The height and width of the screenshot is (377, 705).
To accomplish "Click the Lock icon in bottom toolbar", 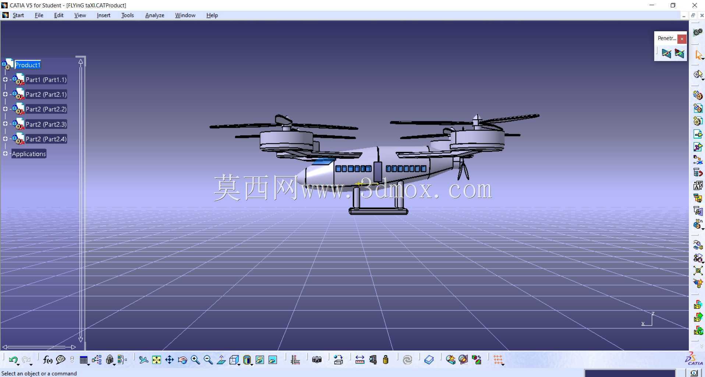I will pos(110,360).
